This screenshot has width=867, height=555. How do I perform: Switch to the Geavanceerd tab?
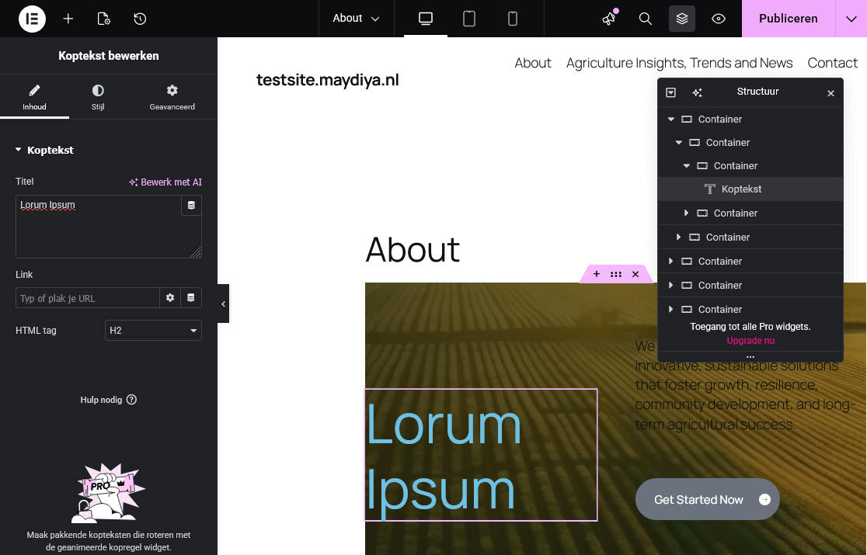pyautogui.click(x=172, y=98)
